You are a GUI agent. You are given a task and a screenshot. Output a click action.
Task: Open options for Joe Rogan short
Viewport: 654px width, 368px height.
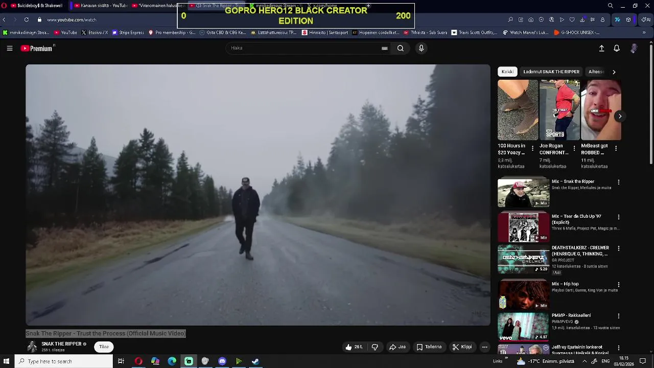pos(574,148)
